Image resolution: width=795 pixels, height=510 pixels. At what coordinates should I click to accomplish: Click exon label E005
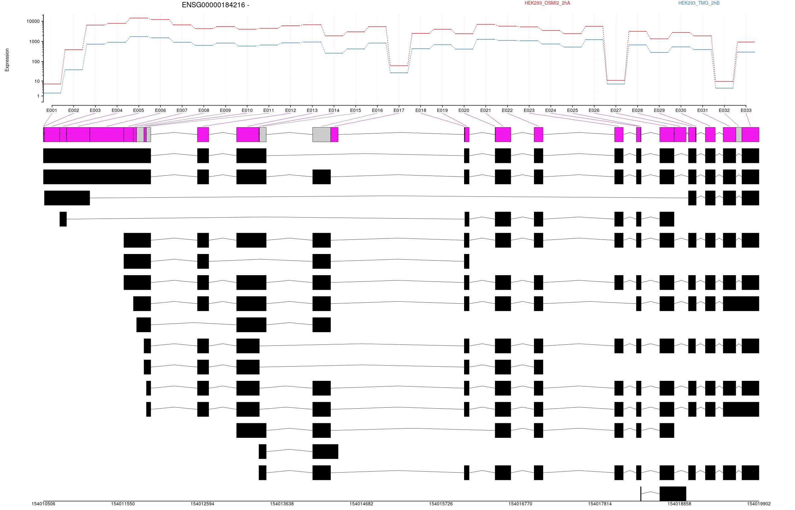tap(138, 110)
